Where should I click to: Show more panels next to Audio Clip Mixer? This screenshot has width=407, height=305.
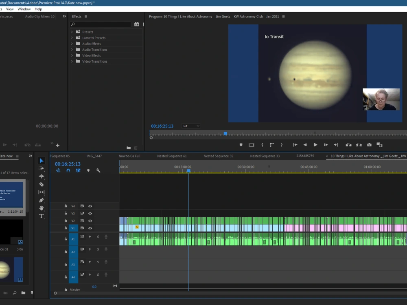(x=64, y=16)
